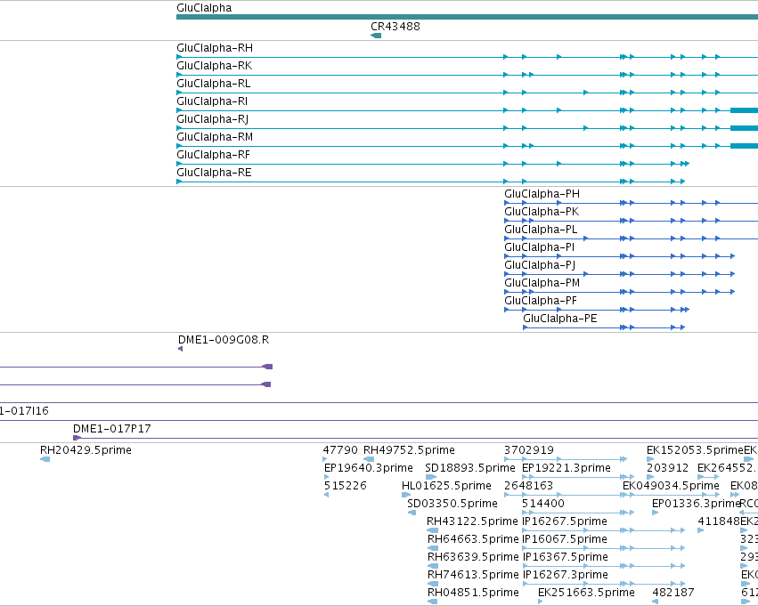Image resolution: width=758 pixels, height=606 pixels.
Task: Select the EK152053.5prime EST label
Action: pyautogui.click(x=695, y=450)
